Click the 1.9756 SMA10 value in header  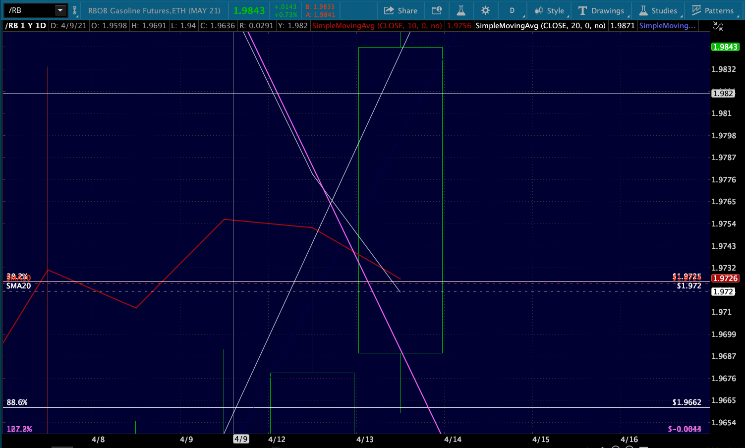click(x=459, y=25)
